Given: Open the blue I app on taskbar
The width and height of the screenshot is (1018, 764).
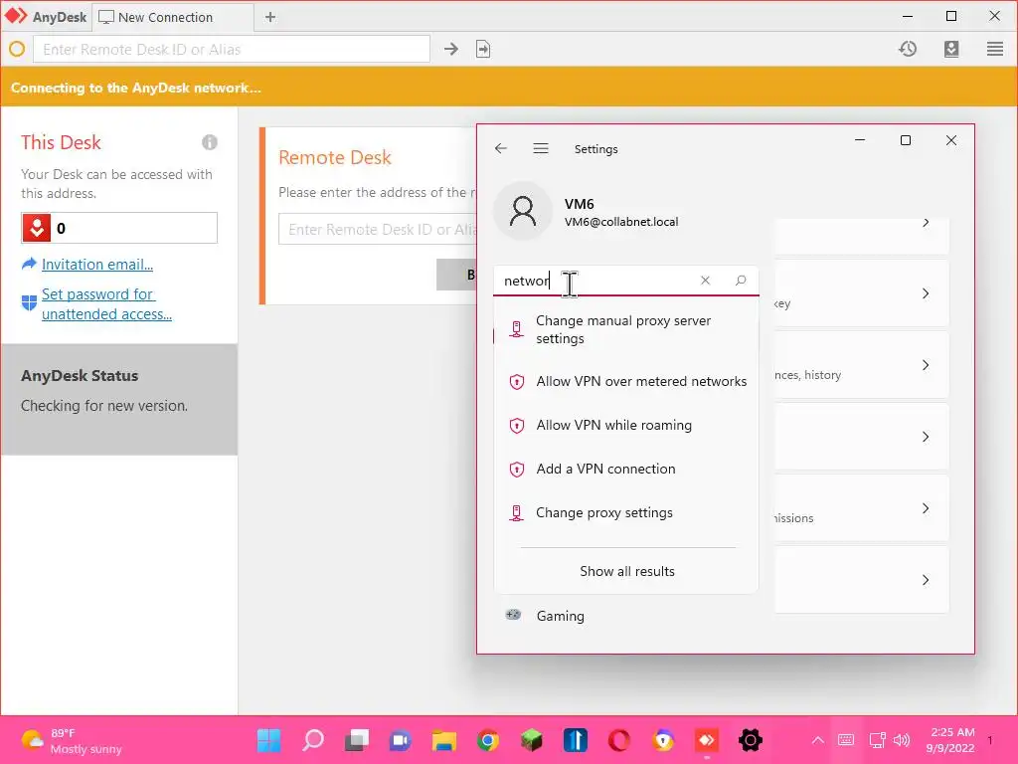Looking at the screenshot, I should point(576,740).
